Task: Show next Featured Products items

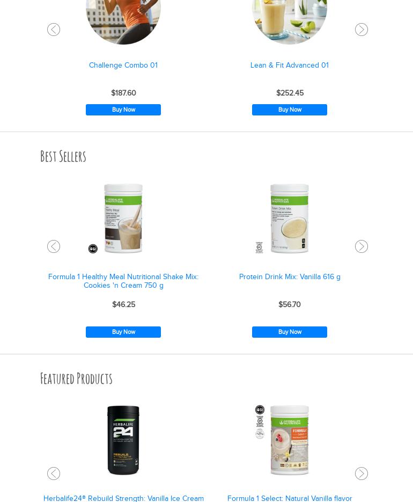Action: point(361,474)
